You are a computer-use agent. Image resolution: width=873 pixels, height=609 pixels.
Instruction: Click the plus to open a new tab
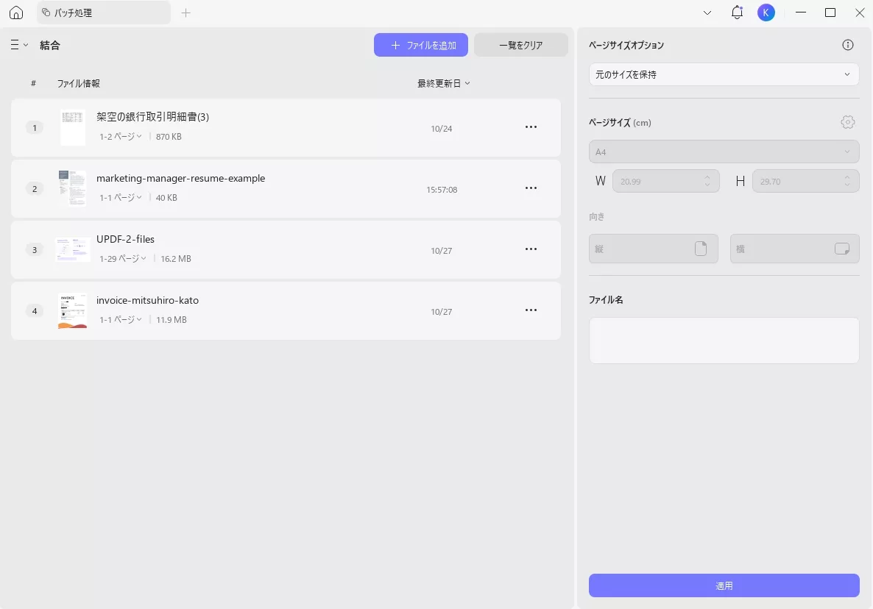pyautogui.click(x=186, y=13)
